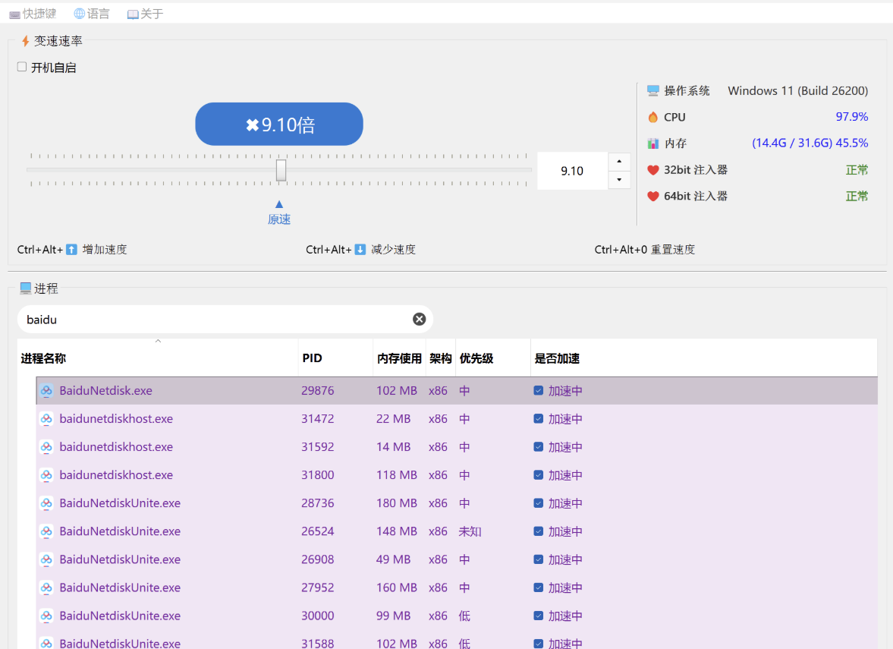Click the up stepper to increase speed value
The width and height of the screenshot is (893, 649).
click(x=619, y=161)
